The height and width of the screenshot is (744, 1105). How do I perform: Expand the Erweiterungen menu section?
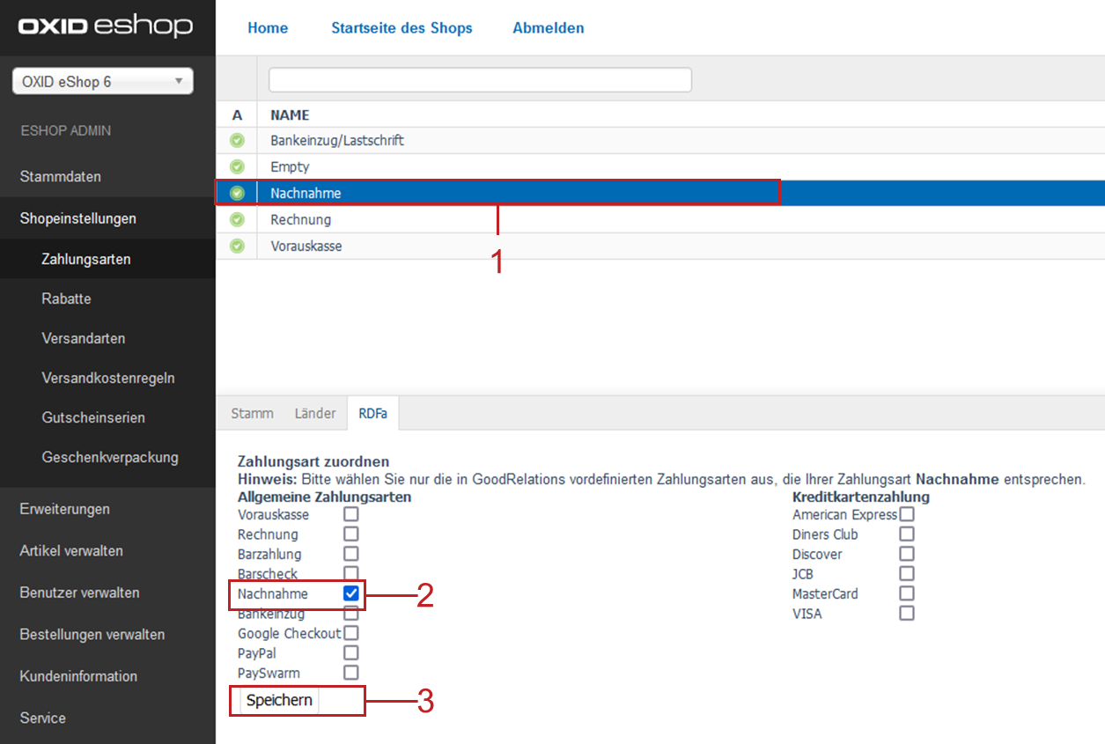tap(65, 509)
